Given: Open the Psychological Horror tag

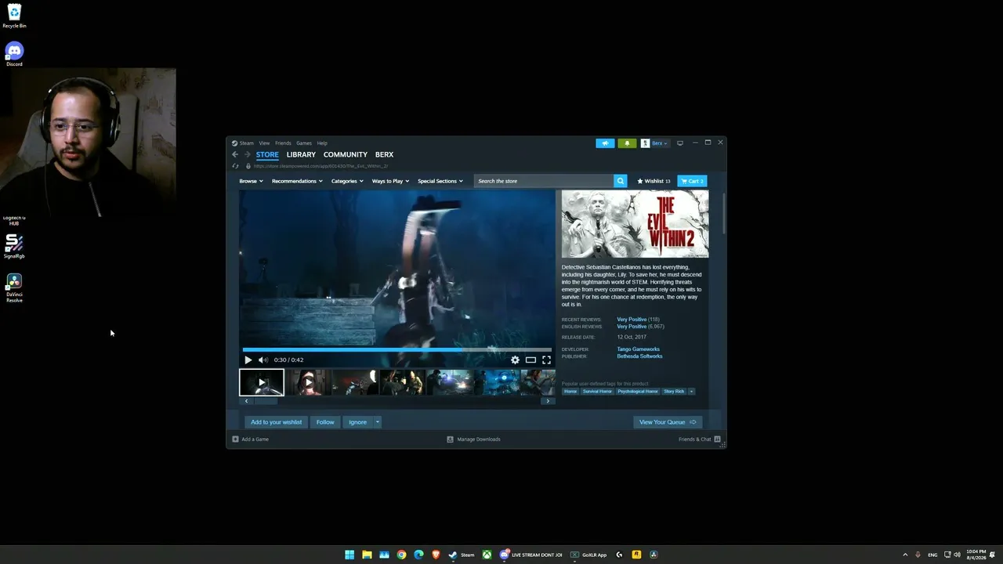Looking at the screenshot, I should pyautogui.click(x=638, y=392).
